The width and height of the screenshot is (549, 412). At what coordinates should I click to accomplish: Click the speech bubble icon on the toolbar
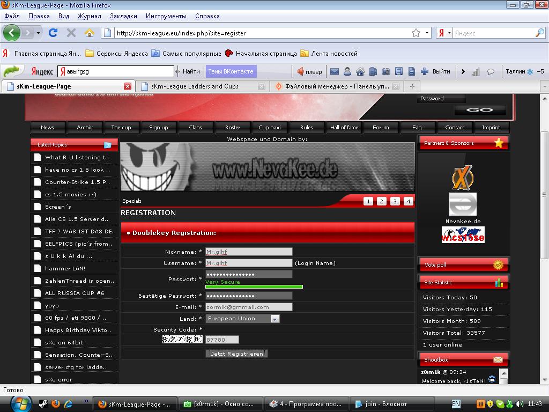(491, 72)
